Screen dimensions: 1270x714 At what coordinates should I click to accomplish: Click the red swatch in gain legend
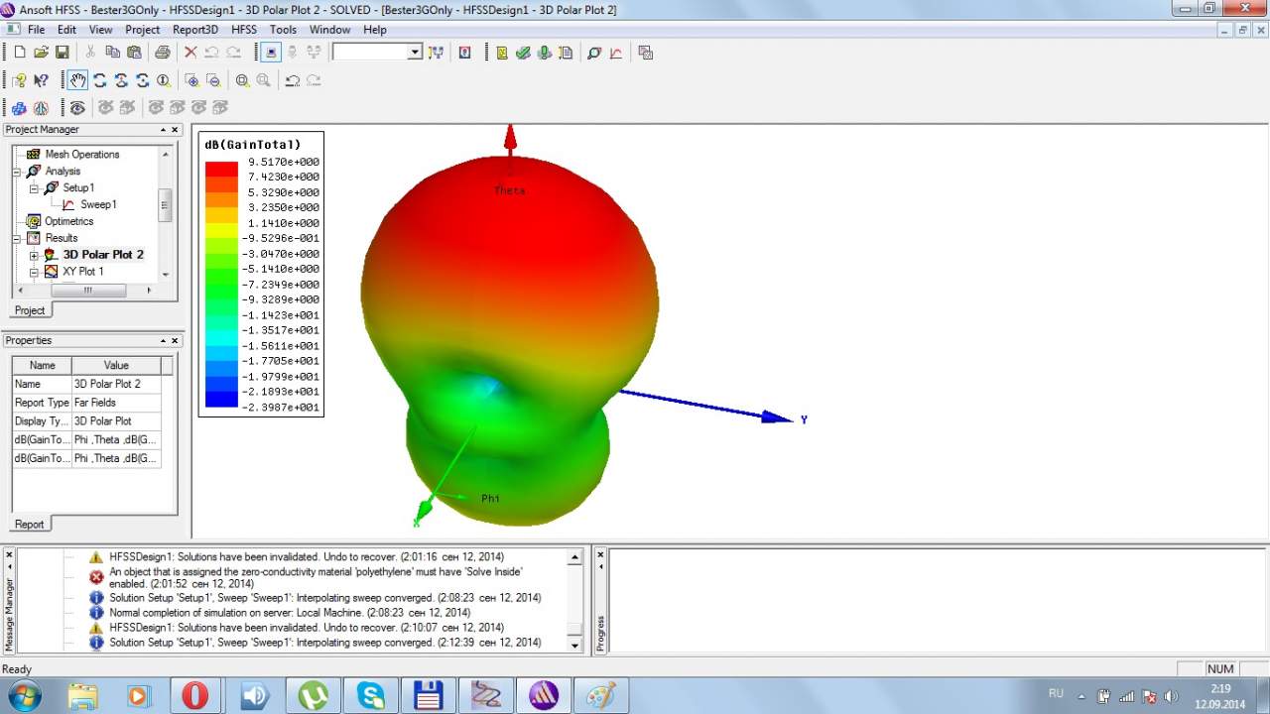pyautogui.click(x=221, y=170)
